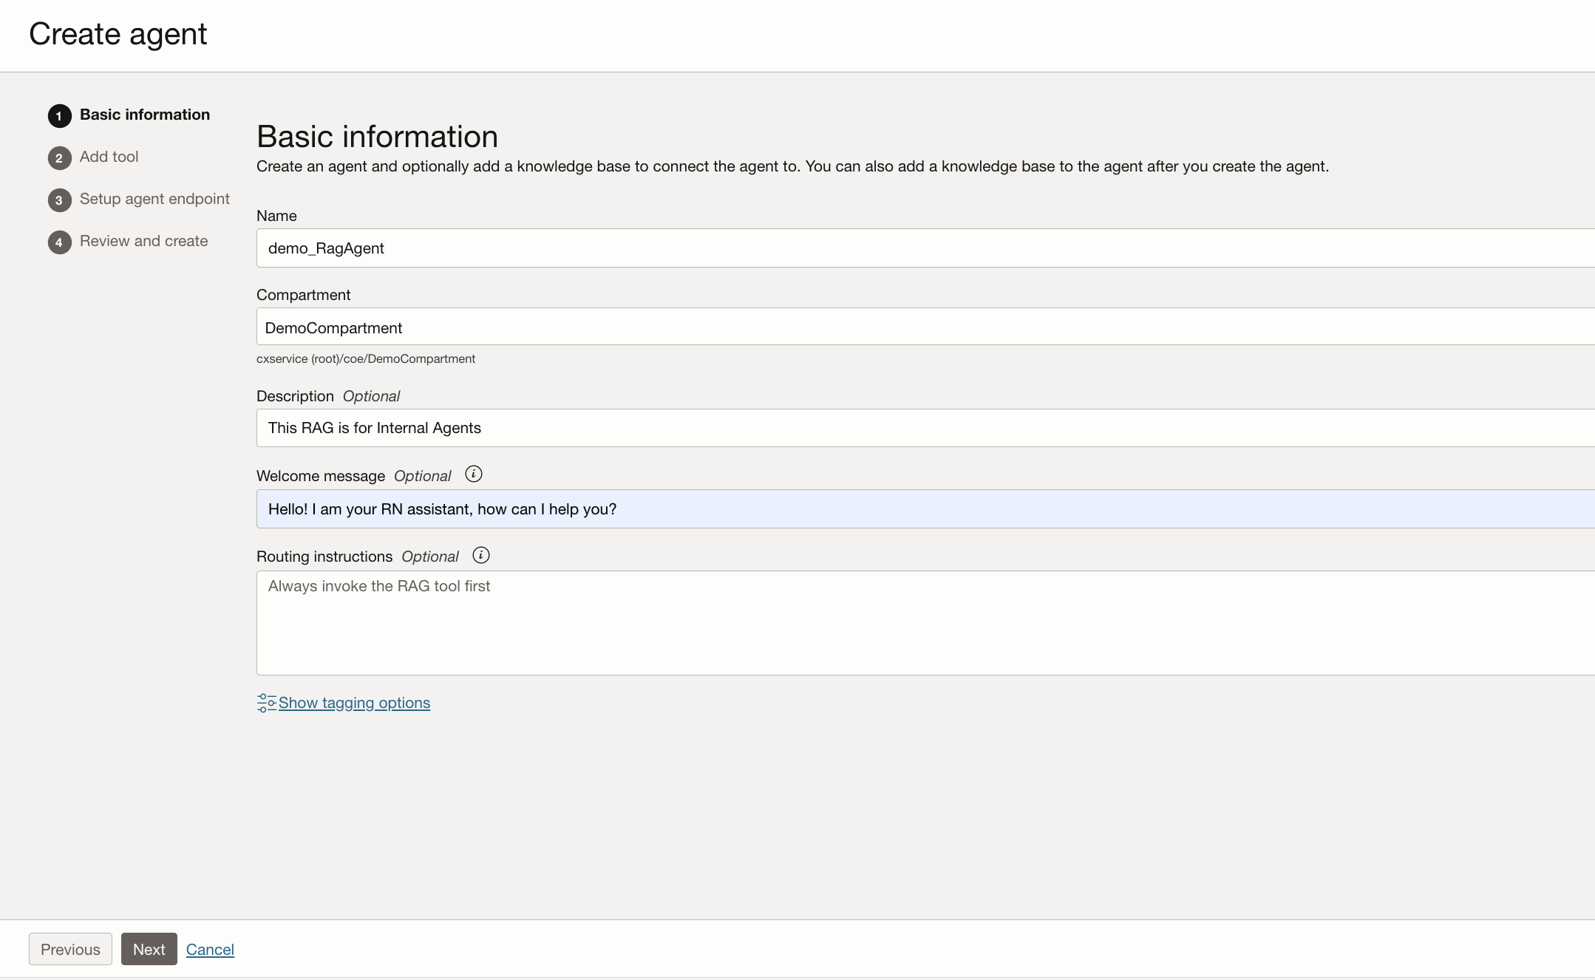Click the Description text field
The width and height of the screenshot is (1595, 980).
pos(924,428)
